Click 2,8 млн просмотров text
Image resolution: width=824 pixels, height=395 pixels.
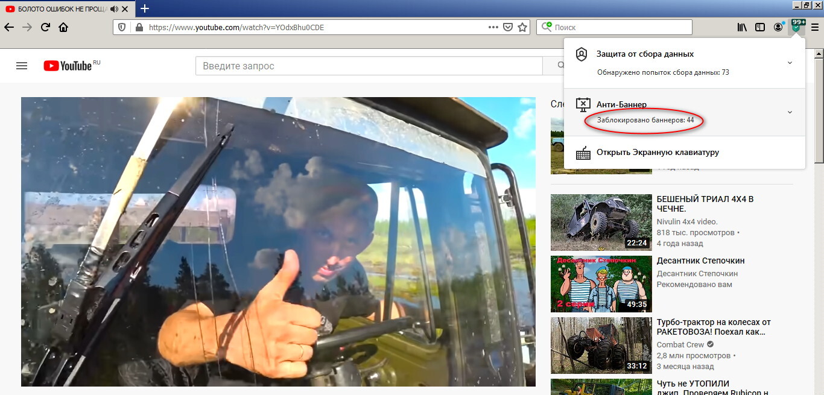tap(694, 356)
